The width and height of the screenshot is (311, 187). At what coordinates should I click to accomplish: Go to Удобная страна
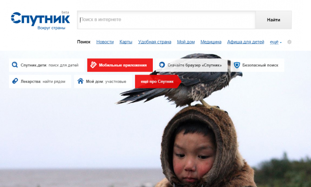pyautogui.click(x=155, y=42)
